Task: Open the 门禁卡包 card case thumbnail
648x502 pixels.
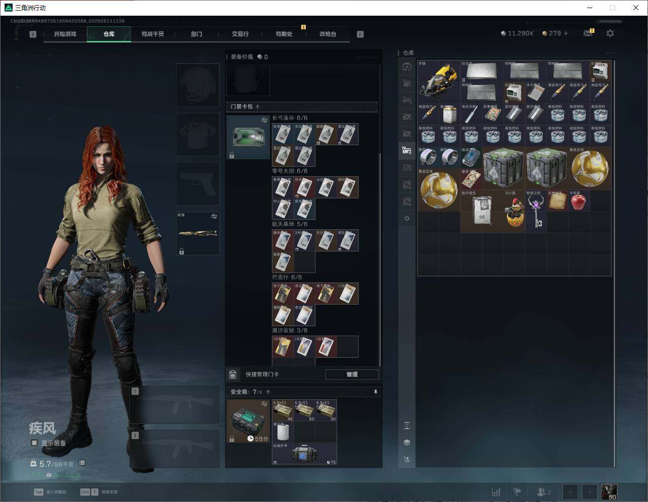Action: [248, 137]
